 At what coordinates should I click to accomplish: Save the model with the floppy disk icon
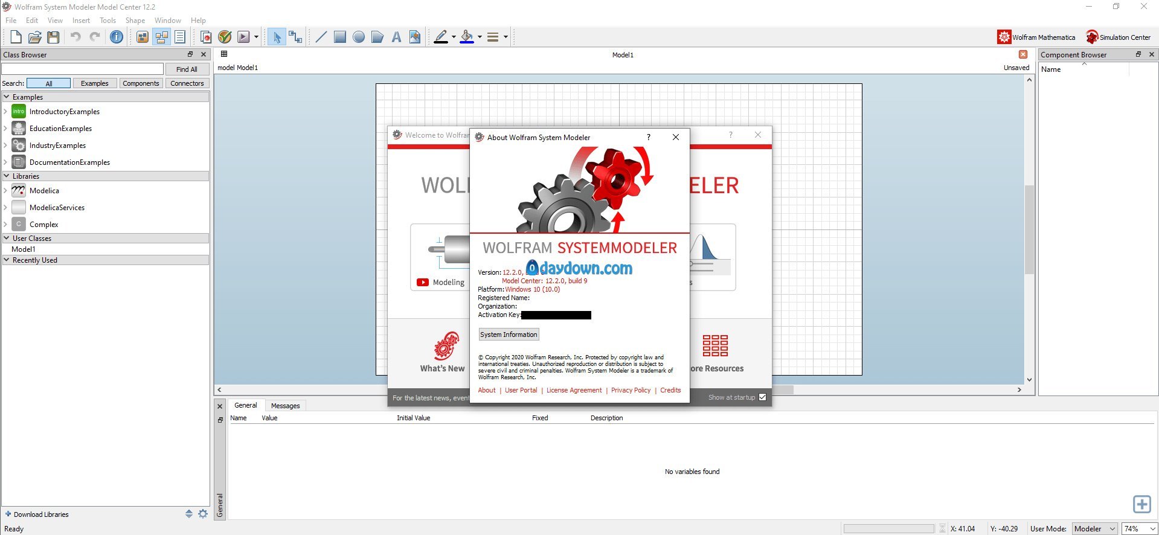54,37
